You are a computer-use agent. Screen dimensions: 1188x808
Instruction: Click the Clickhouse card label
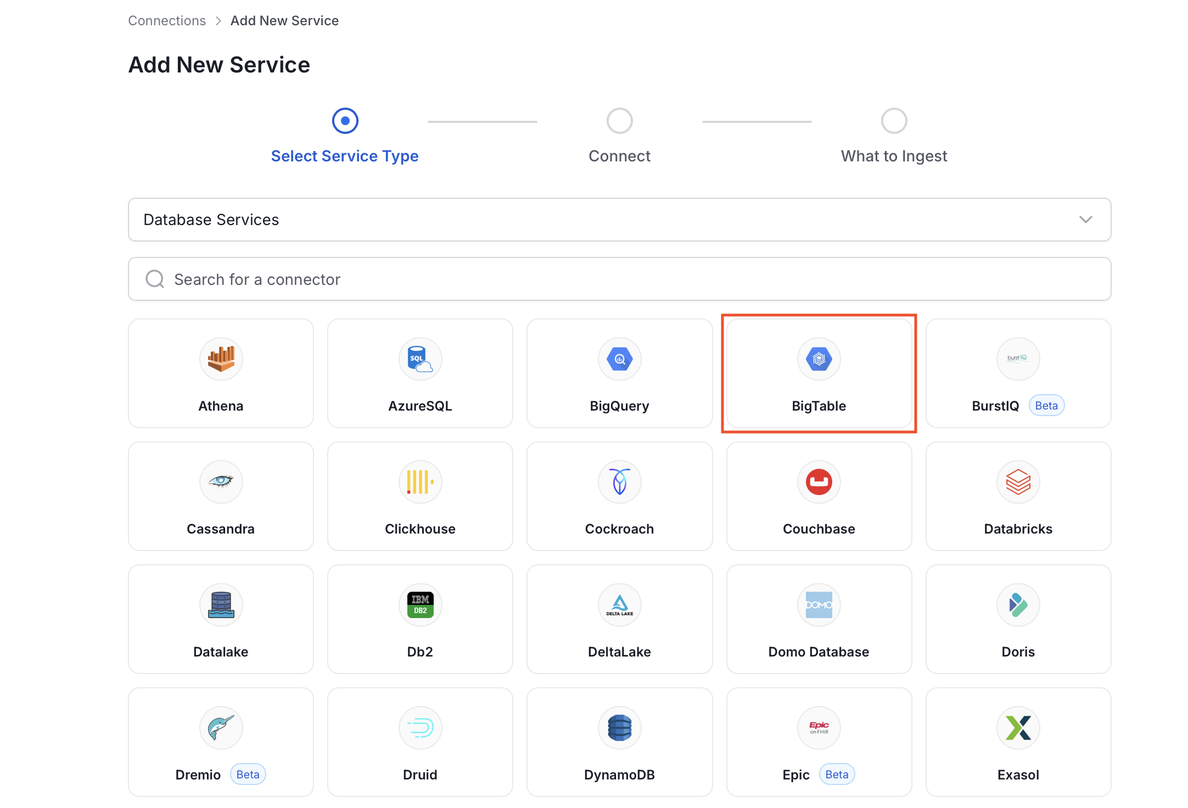pos(420,529)
